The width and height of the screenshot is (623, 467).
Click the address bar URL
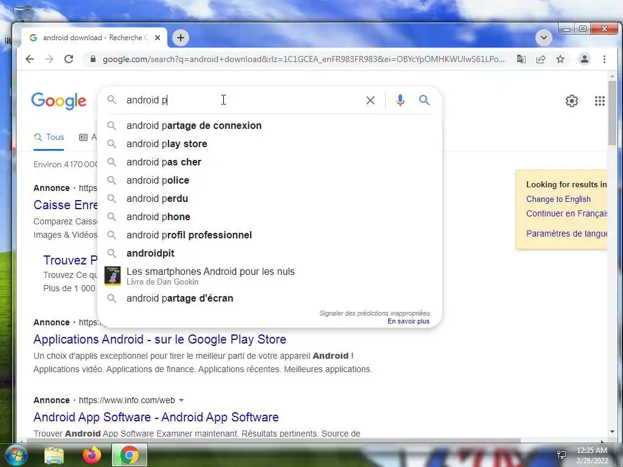click(304, 59)
